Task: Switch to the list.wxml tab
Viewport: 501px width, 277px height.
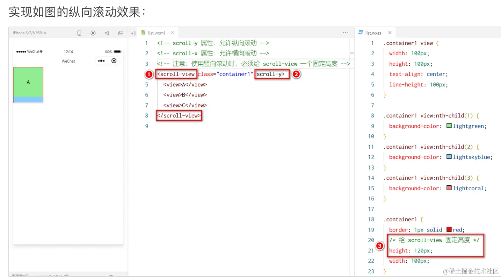Action: [156, 33]
